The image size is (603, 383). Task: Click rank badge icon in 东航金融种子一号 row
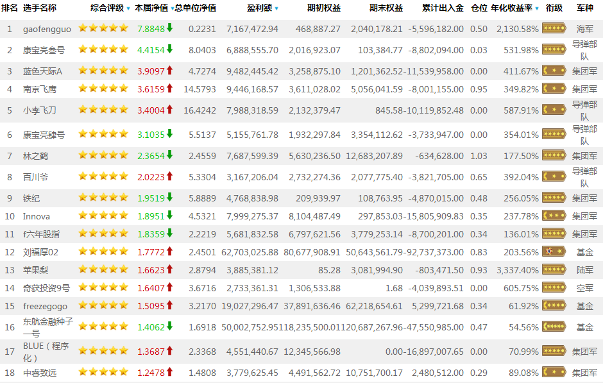(x=554, y=327)
